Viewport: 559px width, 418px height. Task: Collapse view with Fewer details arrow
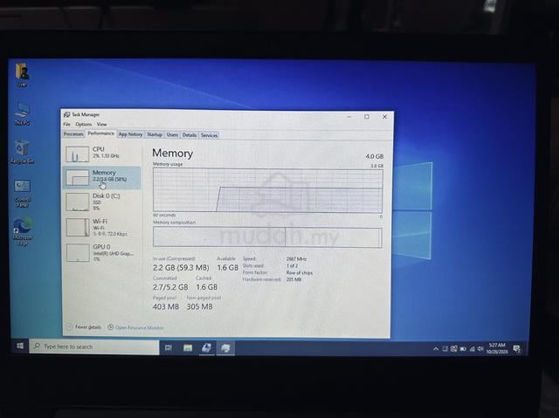point(69,326)
